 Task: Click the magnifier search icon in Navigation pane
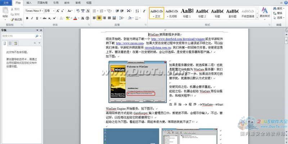37,36
